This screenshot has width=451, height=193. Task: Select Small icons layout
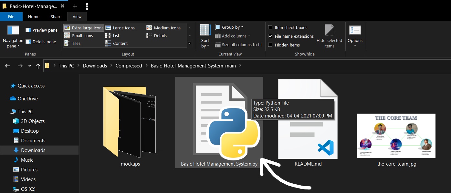pos(79,36)
